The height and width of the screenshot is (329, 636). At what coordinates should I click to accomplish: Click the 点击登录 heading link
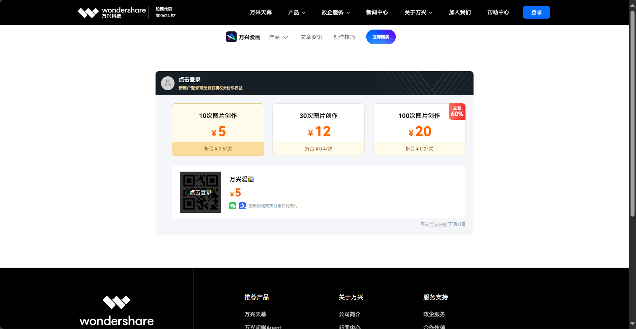(189, 80)
